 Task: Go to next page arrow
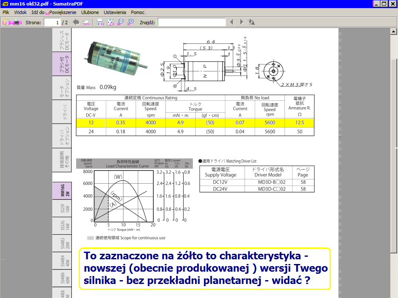(86, 23)
